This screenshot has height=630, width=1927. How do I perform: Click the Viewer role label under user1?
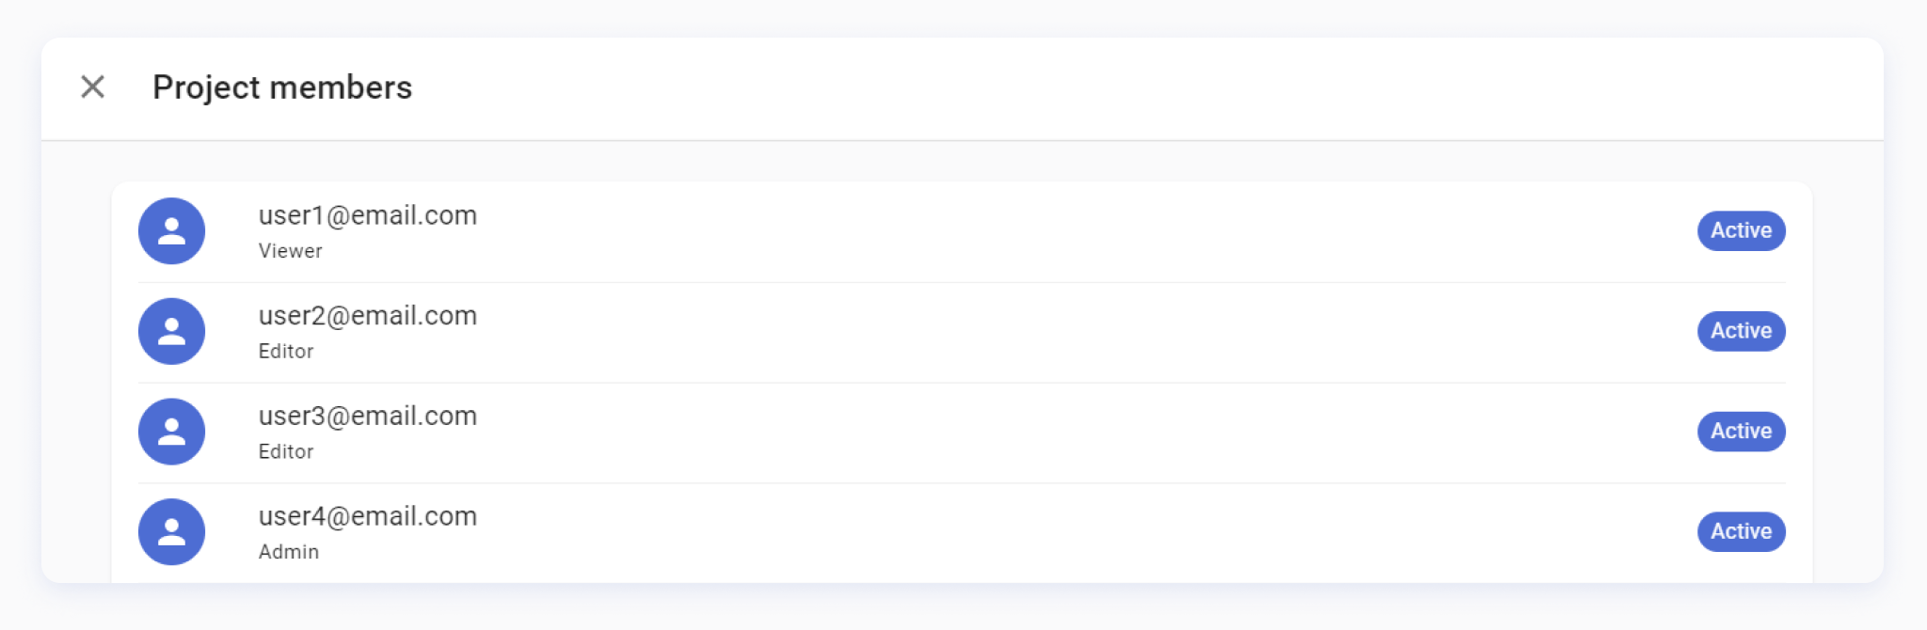[x=291, y=251]
